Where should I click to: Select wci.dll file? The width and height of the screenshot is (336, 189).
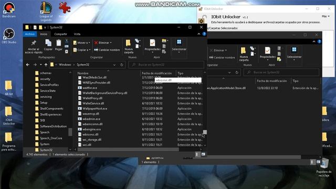[x=87, y=145]
